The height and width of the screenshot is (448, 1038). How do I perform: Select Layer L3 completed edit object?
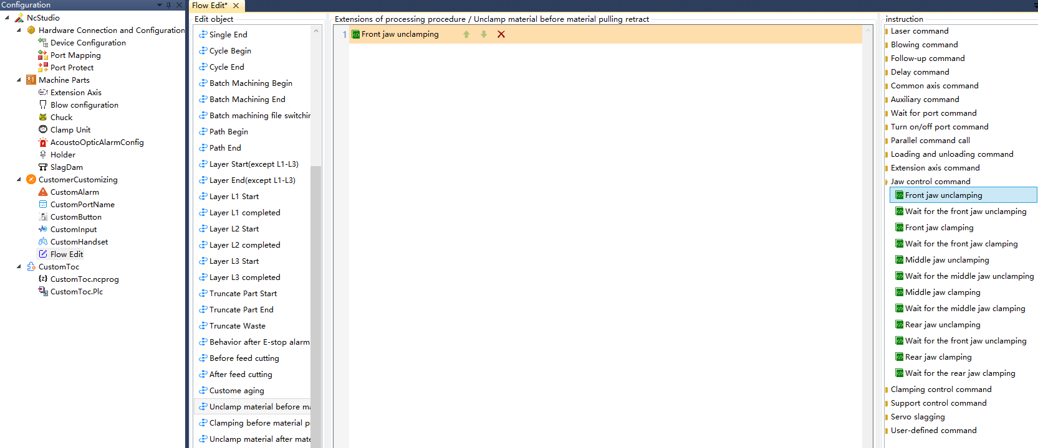pyautogui.click(x=244, y=278)
